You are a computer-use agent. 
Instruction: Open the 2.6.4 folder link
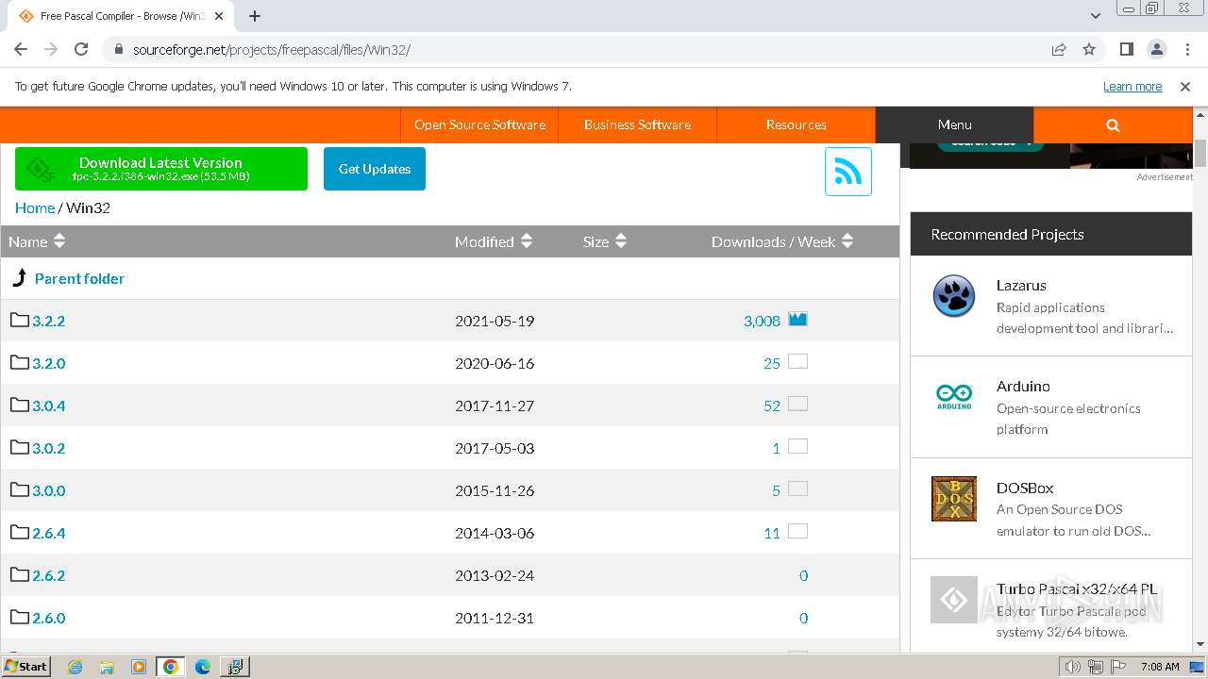(x=49, y=533)
